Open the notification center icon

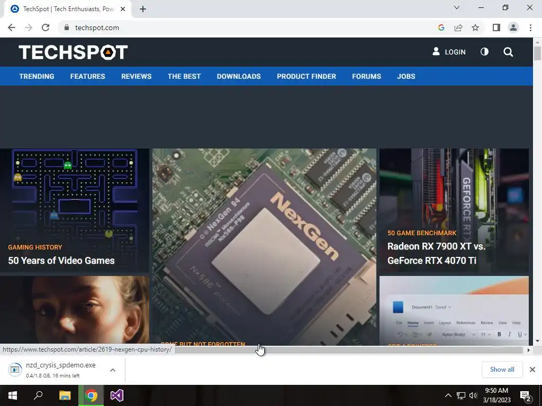[x=526, y=396]
